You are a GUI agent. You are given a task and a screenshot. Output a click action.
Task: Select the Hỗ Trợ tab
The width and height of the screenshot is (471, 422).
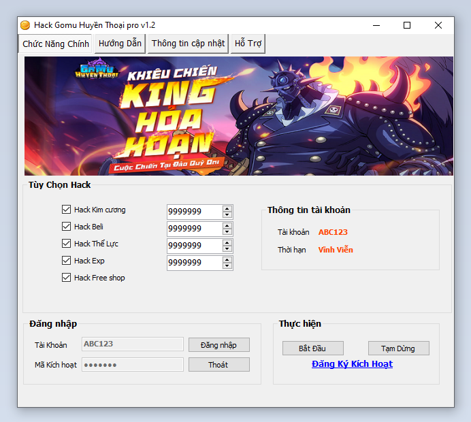248,44
